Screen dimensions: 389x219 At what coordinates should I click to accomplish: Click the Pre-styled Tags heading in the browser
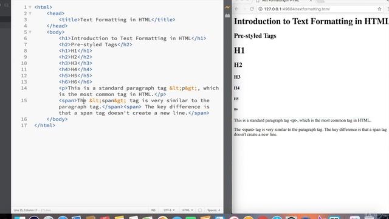255,36
